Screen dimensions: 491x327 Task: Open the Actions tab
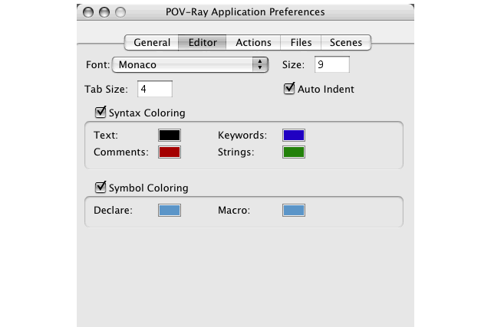click(253, 43)
